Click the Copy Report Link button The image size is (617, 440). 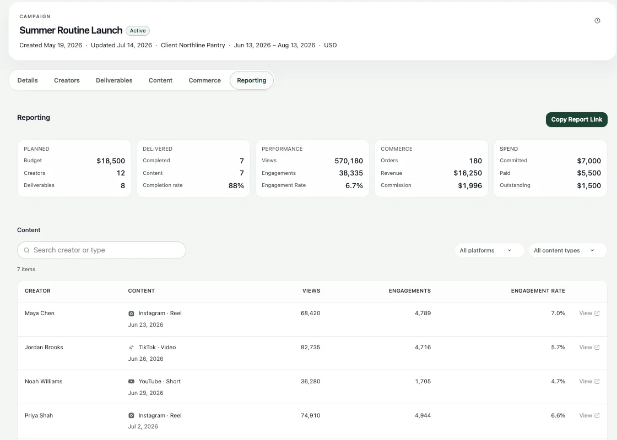[576, 119]
